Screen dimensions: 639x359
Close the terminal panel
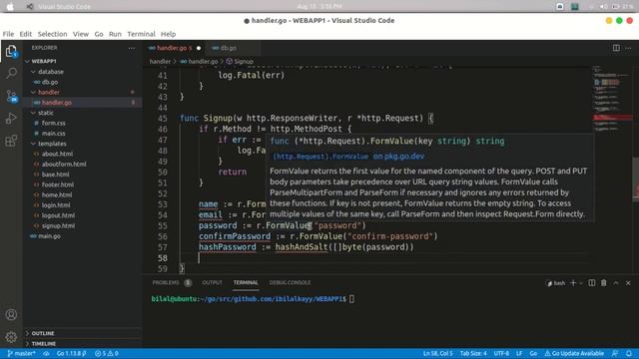(x=628, y=283)
